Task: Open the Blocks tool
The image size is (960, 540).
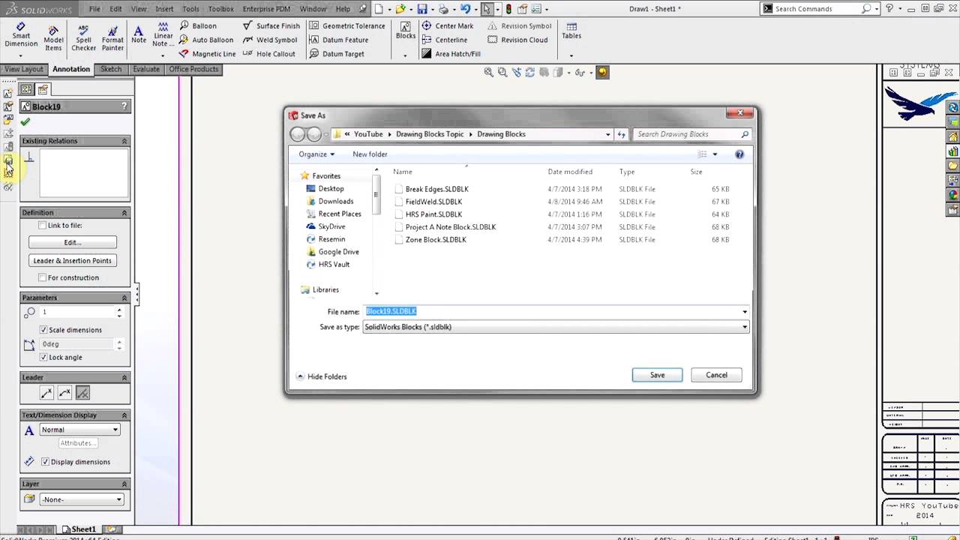Action: (x=405, y=31)
